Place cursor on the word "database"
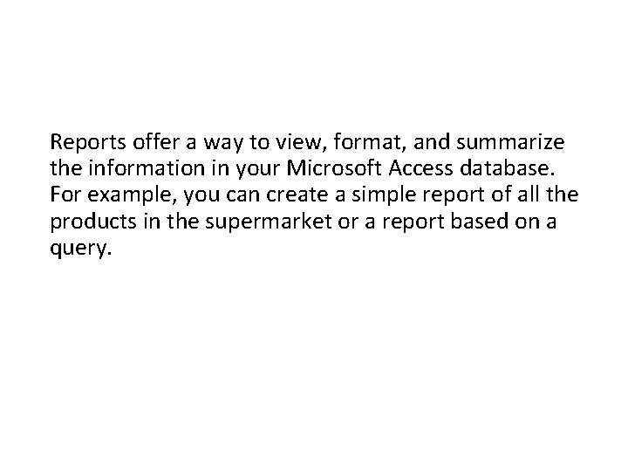 [x=505, y=167]
